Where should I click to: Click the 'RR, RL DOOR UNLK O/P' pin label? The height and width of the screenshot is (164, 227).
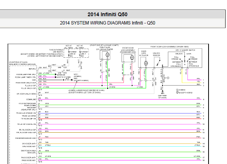pos(26,133)
